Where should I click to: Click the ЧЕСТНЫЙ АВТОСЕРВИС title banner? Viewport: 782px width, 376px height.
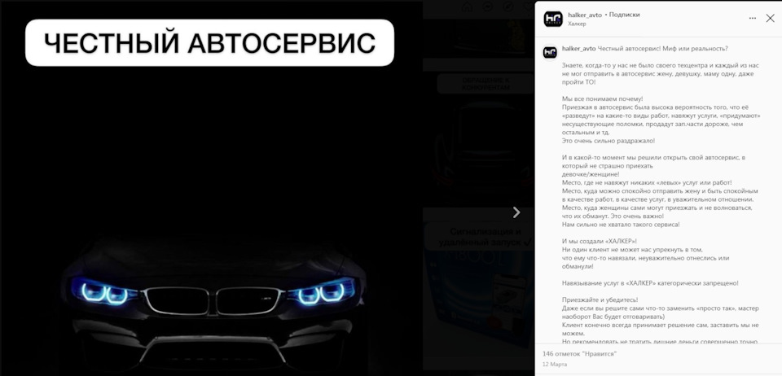[x=209, y=43]
